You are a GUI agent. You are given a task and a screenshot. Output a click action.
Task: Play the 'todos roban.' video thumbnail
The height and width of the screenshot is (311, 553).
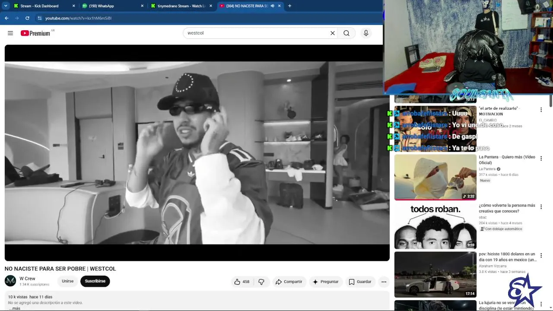435,226
